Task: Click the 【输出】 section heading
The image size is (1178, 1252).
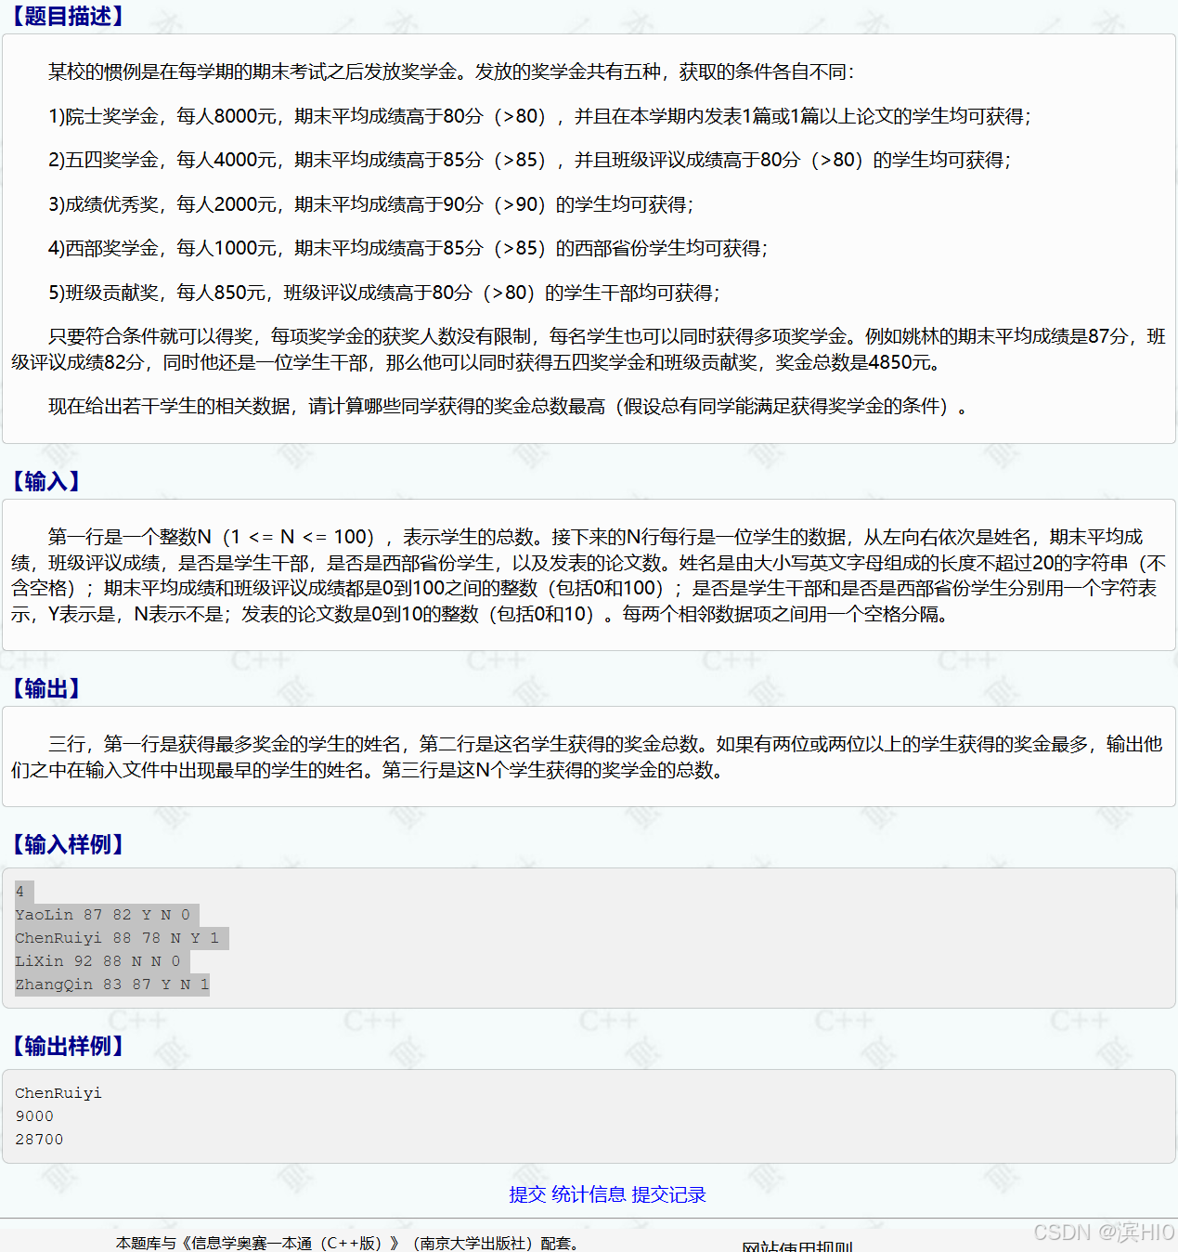Action: pos(45,688)
